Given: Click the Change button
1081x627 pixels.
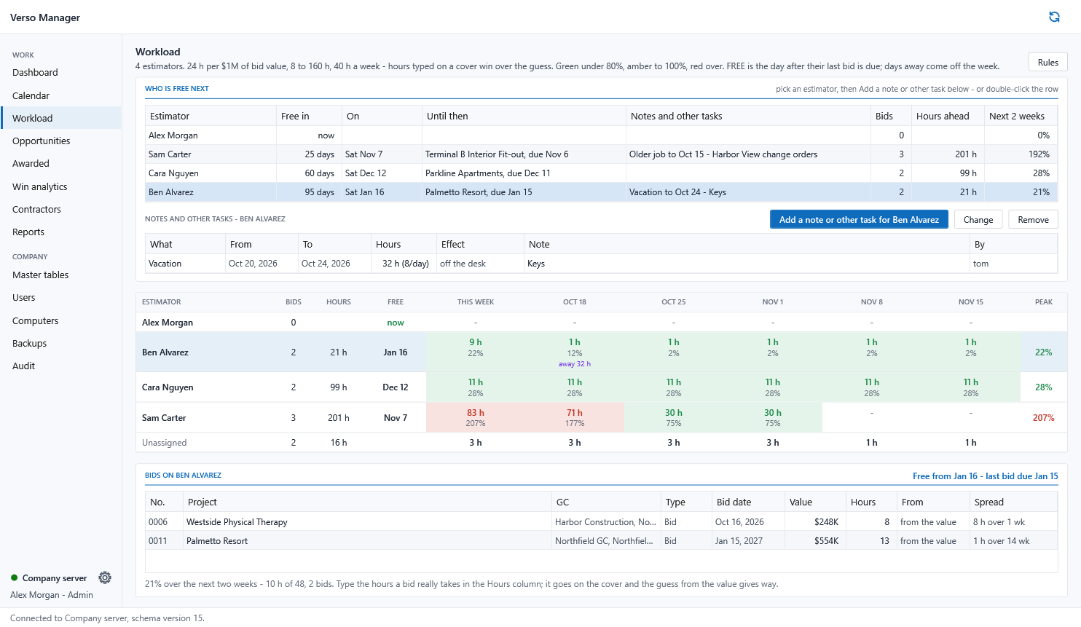Looking at the screenshot, I should (x=978, y=219).
